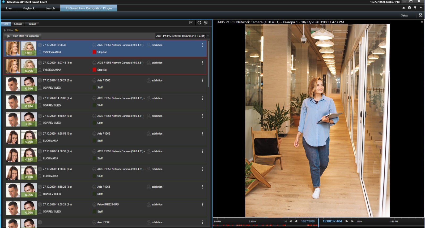425x228 pixels.
Task: Open three-dot menu for Pelco IME329-1RS event
Action: [203, 205]
